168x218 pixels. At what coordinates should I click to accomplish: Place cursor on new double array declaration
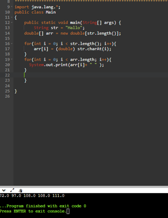[72, 33]
